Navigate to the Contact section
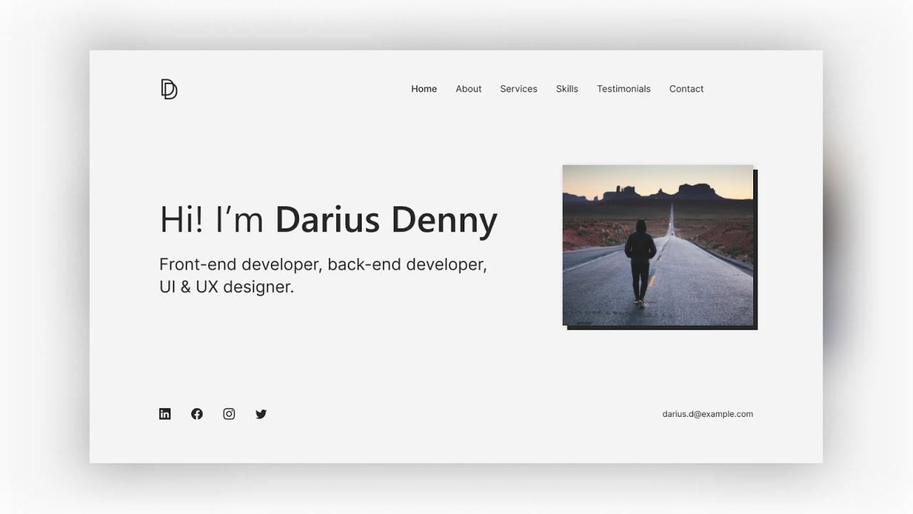Viewport: 913px width, 514px height. click(x=686, y=89)
